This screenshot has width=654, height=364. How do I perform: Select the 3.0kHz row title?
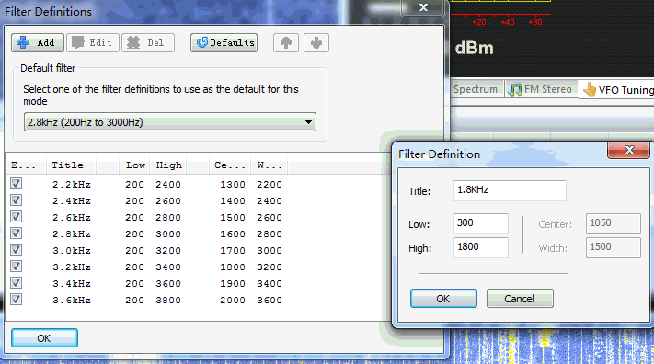tap(72, 251)
